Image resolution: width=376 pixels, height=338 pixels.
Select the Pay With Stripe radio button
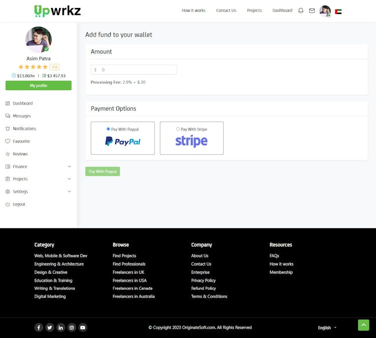[178, 129]
